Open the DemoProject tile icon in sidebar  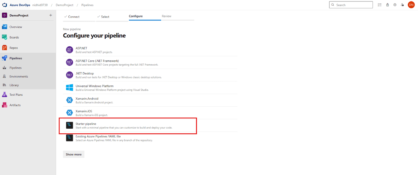[x=4, y=15]
